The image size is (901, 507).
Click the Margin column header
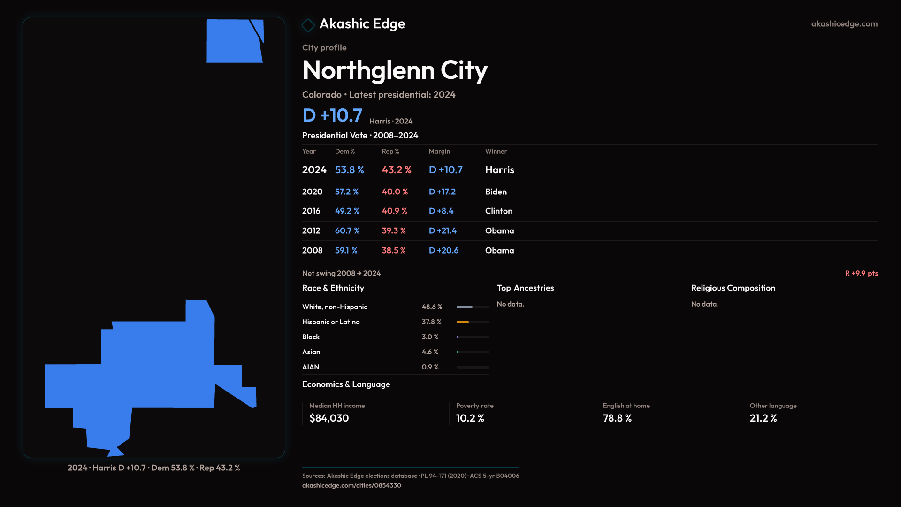(439, 151)
